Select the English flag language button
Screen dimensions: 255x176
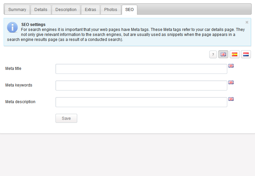[223, 55]
